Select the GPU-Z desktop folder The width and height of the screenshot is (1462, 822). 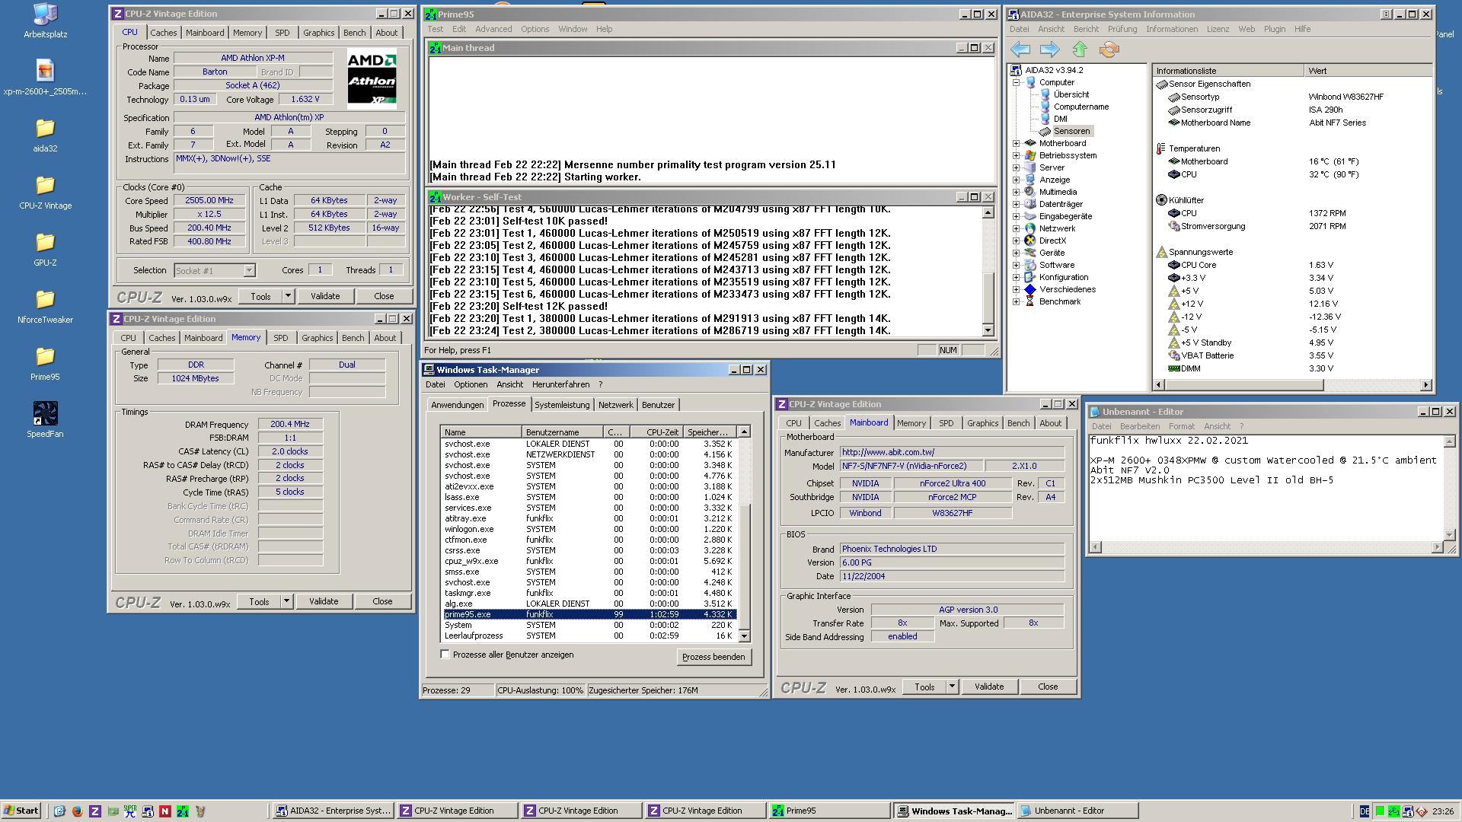[45, 250]
